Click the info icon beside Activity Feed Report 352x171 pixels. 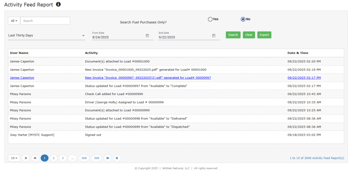(x=58, y=4)
